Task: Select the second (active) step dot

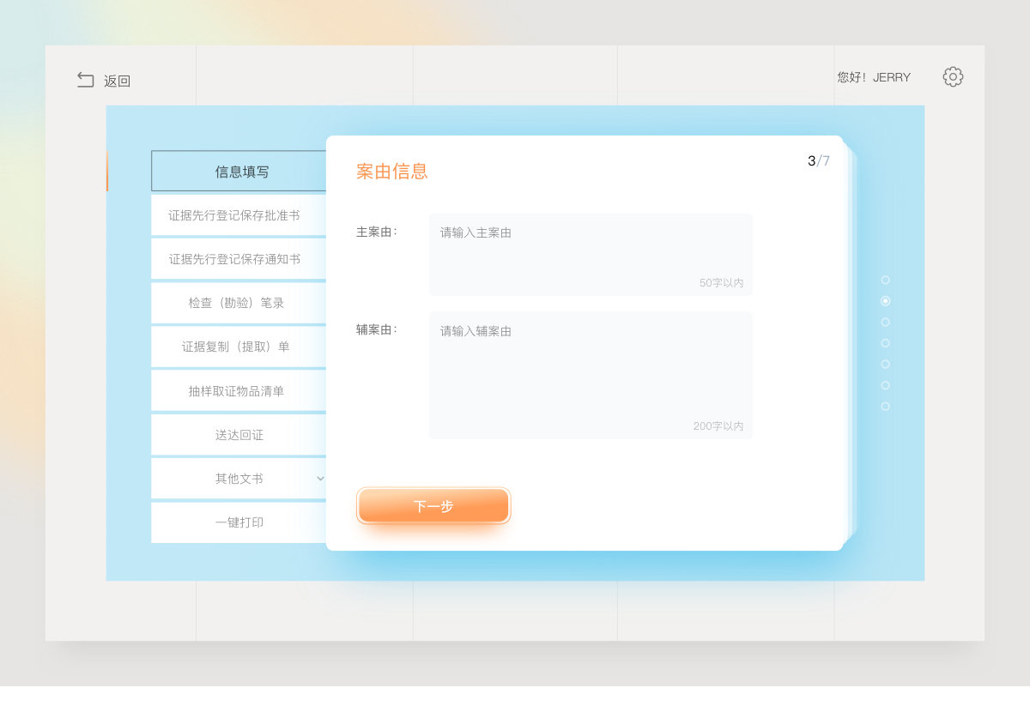Action: [x=885, y=301]
